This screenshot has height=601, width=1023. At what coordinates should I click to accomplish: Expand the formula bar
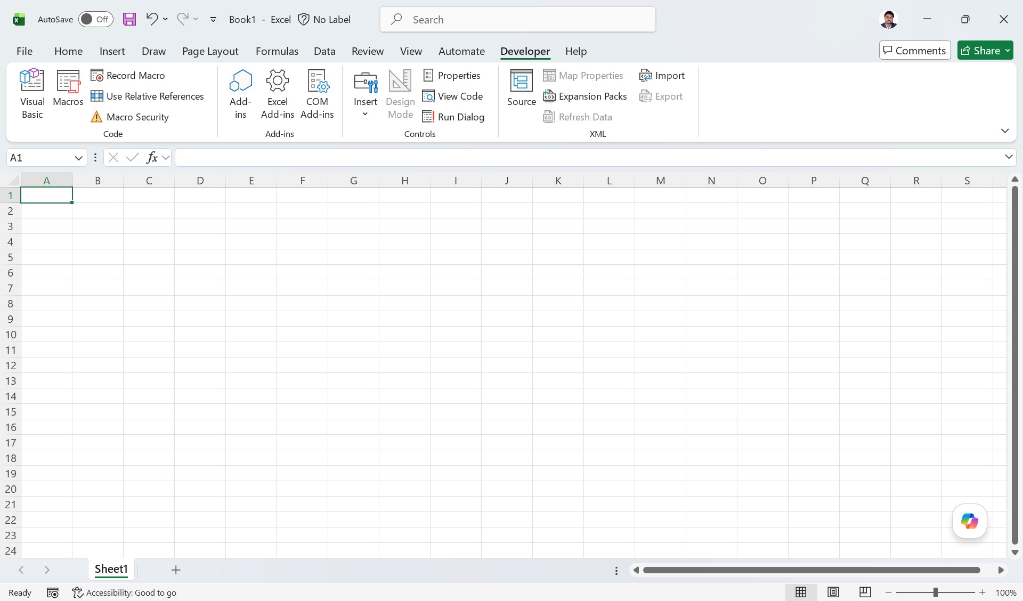pyautogui.click(x=1009, y=157)
